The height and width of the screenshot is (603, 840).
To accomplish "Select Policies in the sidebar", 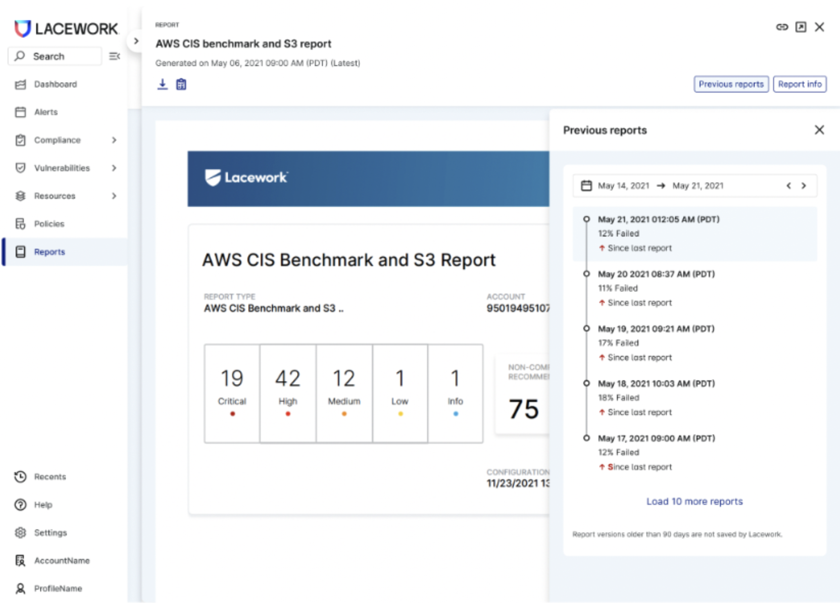I will 49,224.
